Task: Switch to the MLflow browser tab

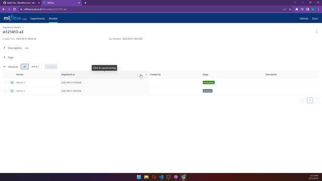Action: click(61, 3)
